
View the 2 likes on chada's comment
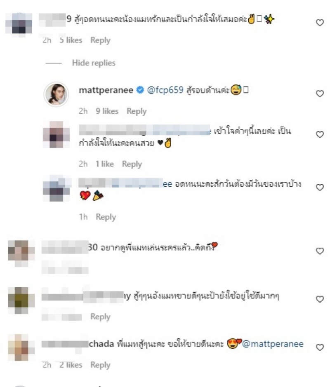[71, 365]
